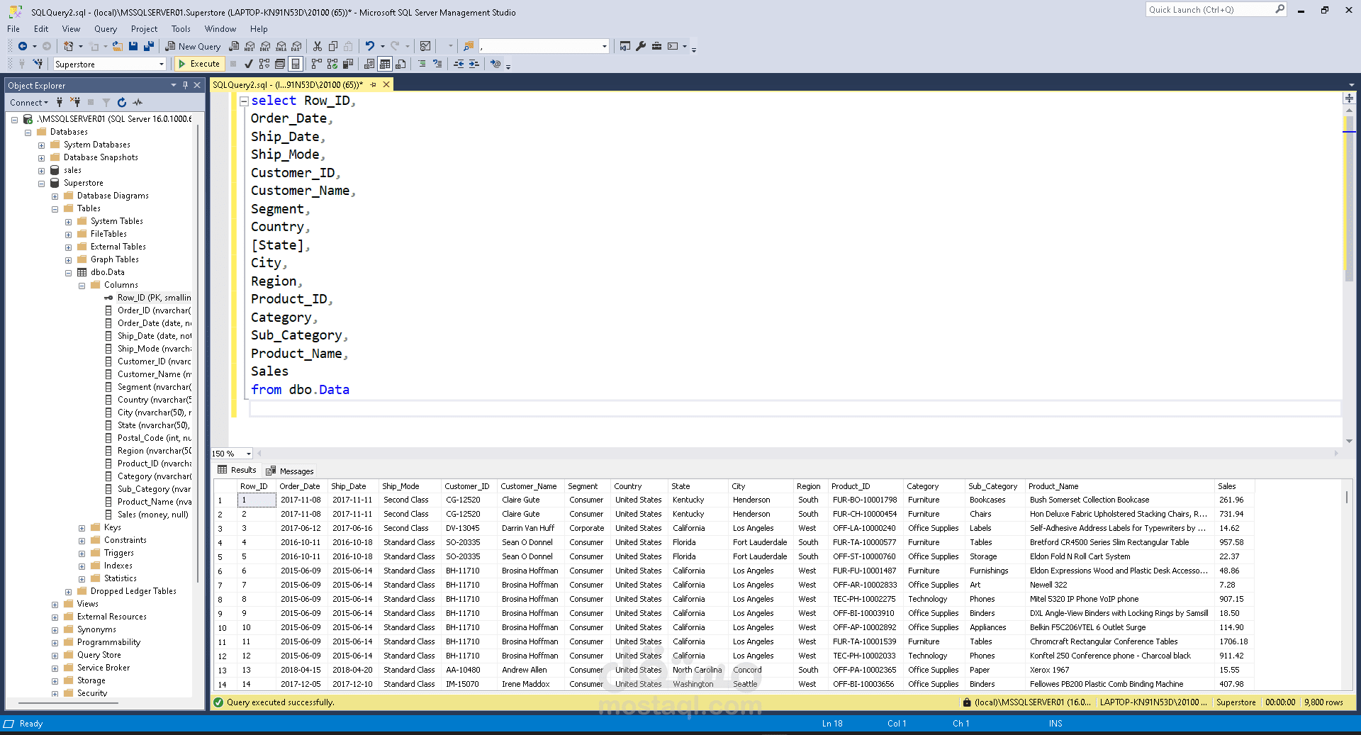
Task: Click the Copy icon in the toolbar
Action: click(x=333, y=46)
